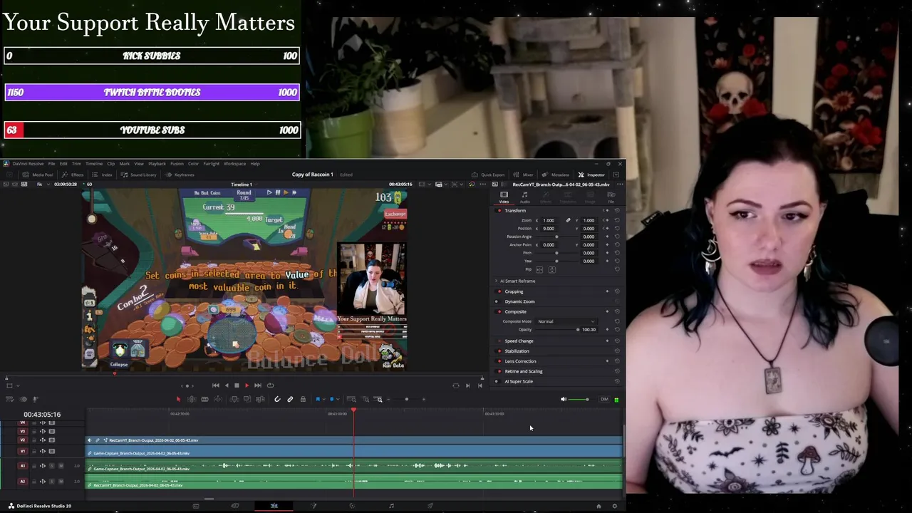Screen dimensions: 912x513
Task: Click the stop button under viewer
Action: (237, 385)
